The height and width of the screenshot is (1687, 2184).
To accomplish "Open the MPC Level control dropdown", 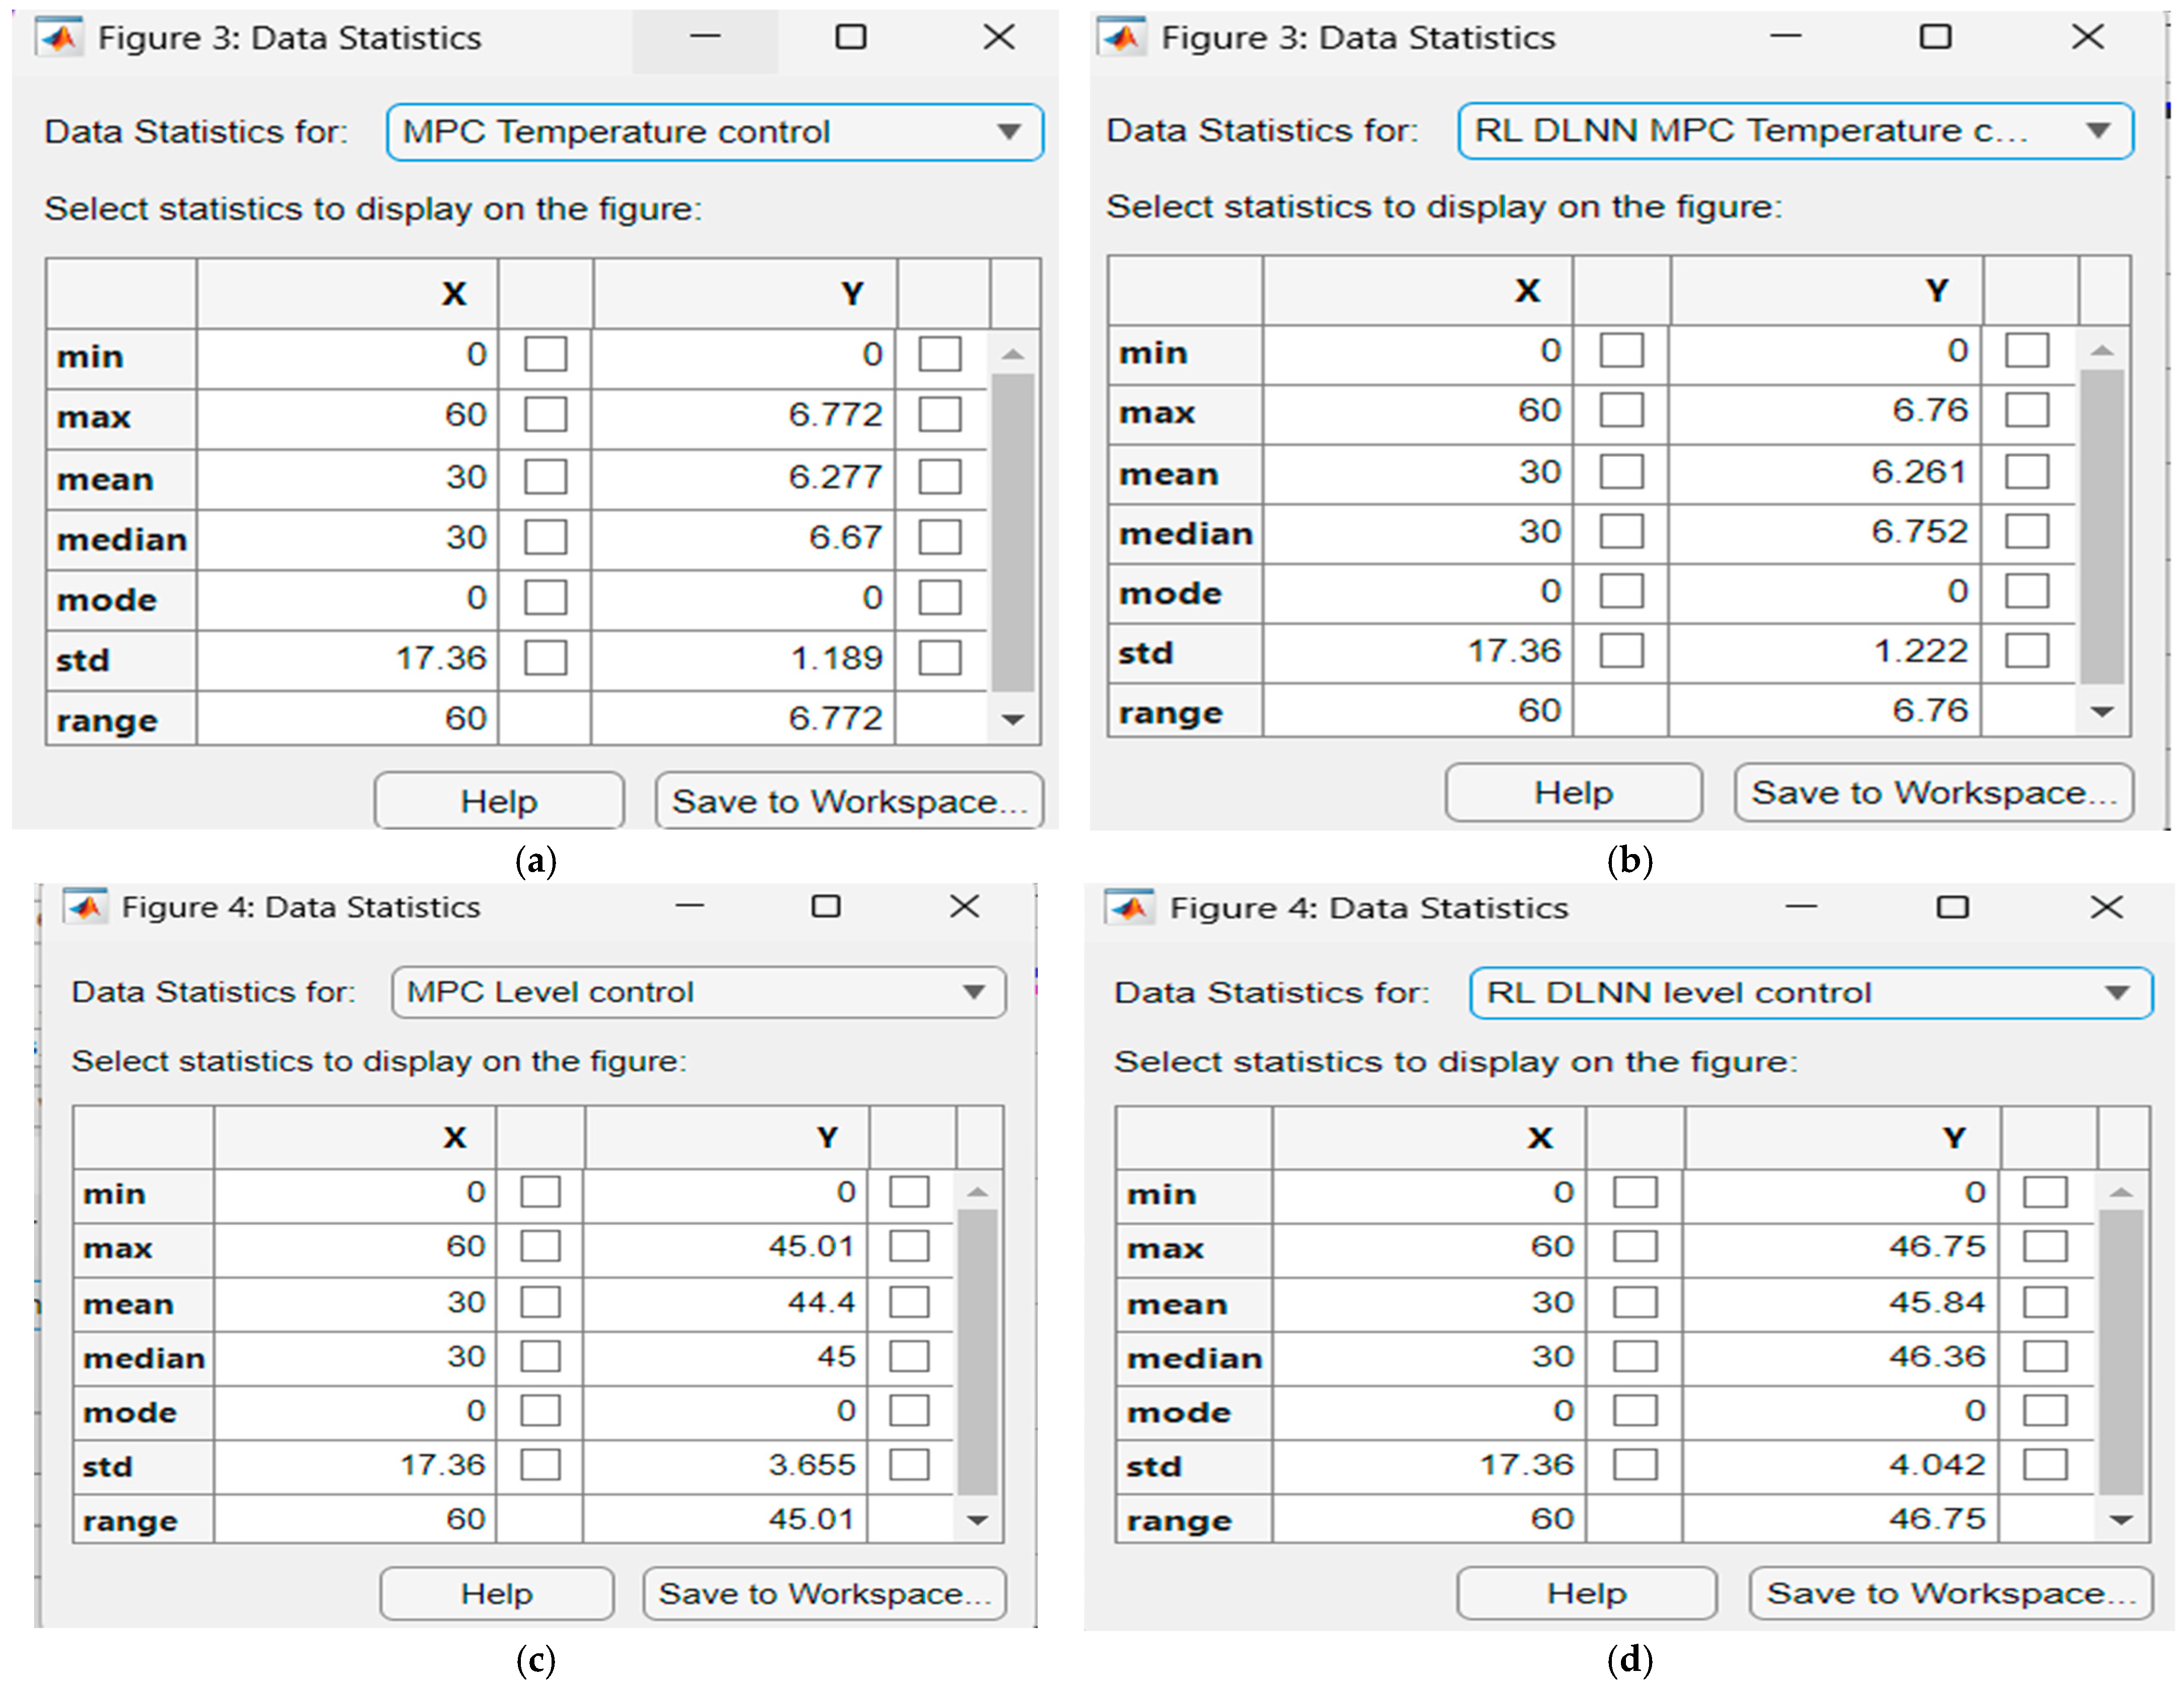I will 973,992.
